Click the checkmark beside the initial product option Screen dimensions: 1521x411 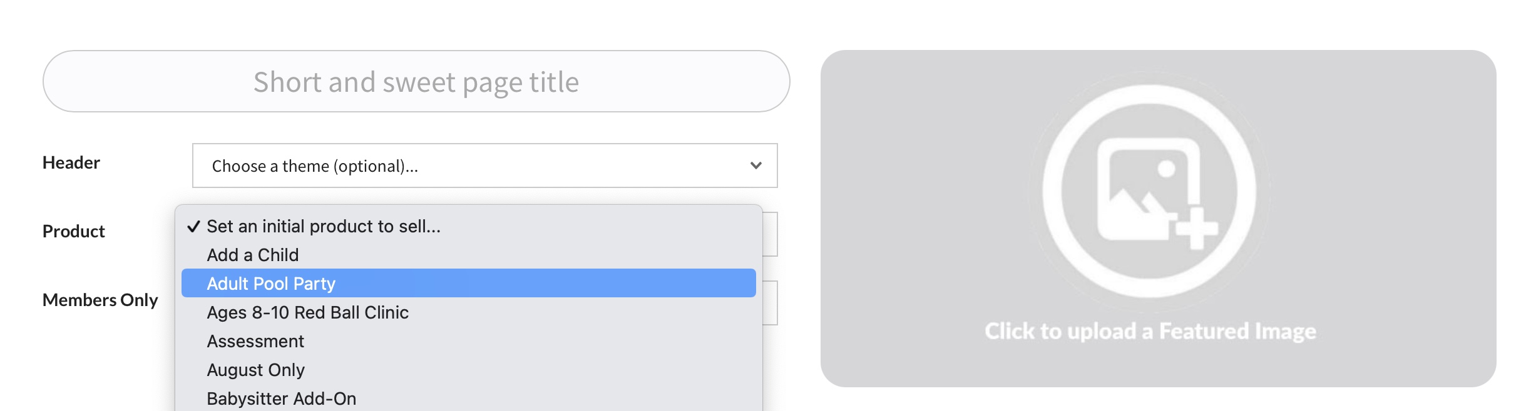click(193, 227)
